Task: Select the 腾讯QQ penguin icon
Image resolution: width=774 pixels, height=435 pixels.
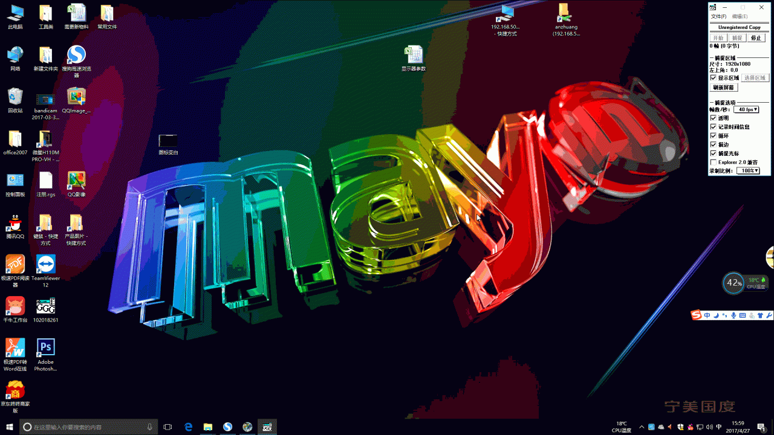Action: tap(15, 226)
